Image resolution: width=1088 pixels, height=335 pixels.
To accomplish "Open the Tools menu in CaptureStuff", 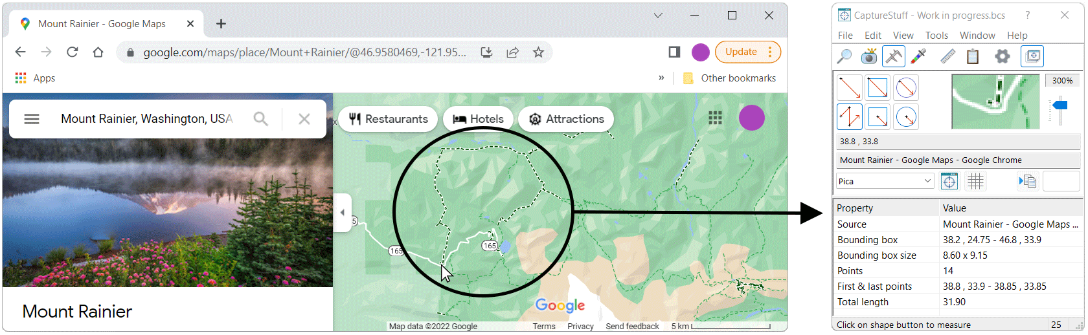I will tap(936, 36).
